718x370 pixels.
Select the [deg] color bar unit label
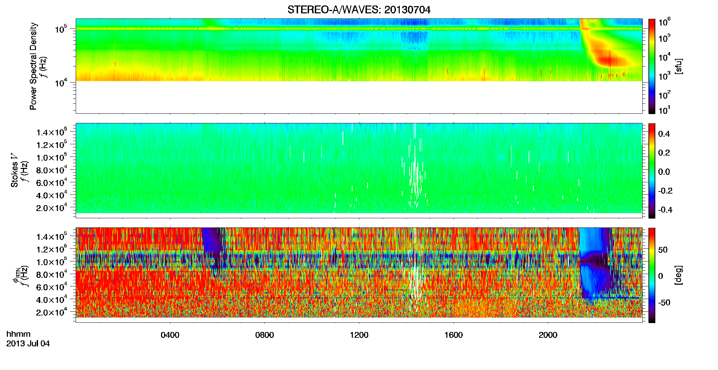point(679,275)
